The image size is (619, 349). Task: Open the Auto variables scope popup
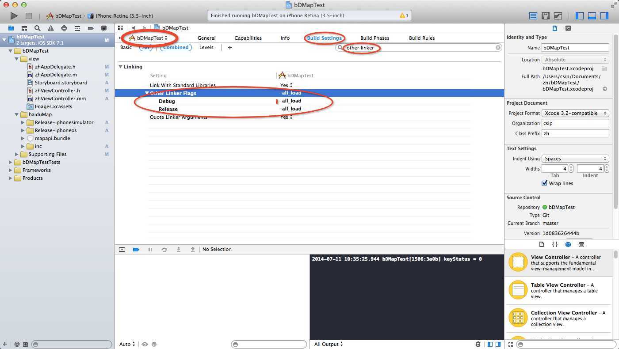tap(127, 344)
